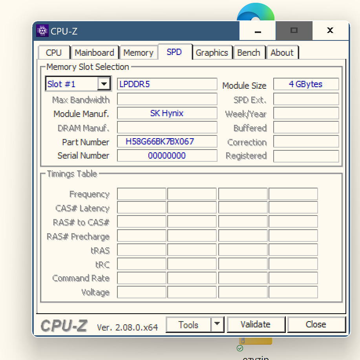Click the empty Week/Year field
Image resolution: width=360 pixels, height=360 pixels.
tap(306, 113)
